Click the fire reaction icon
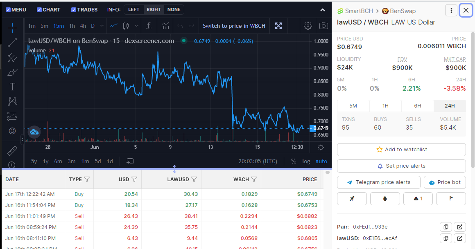 pos(385,198)
